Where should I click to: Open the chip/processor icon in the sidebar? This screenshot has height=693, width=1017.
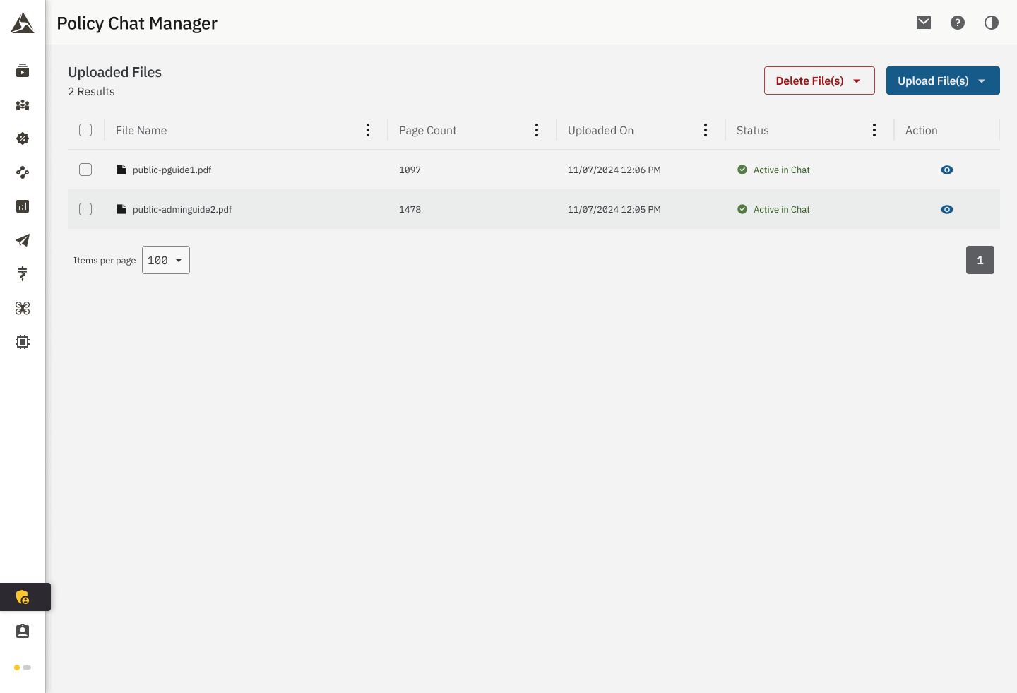[22, 341]
